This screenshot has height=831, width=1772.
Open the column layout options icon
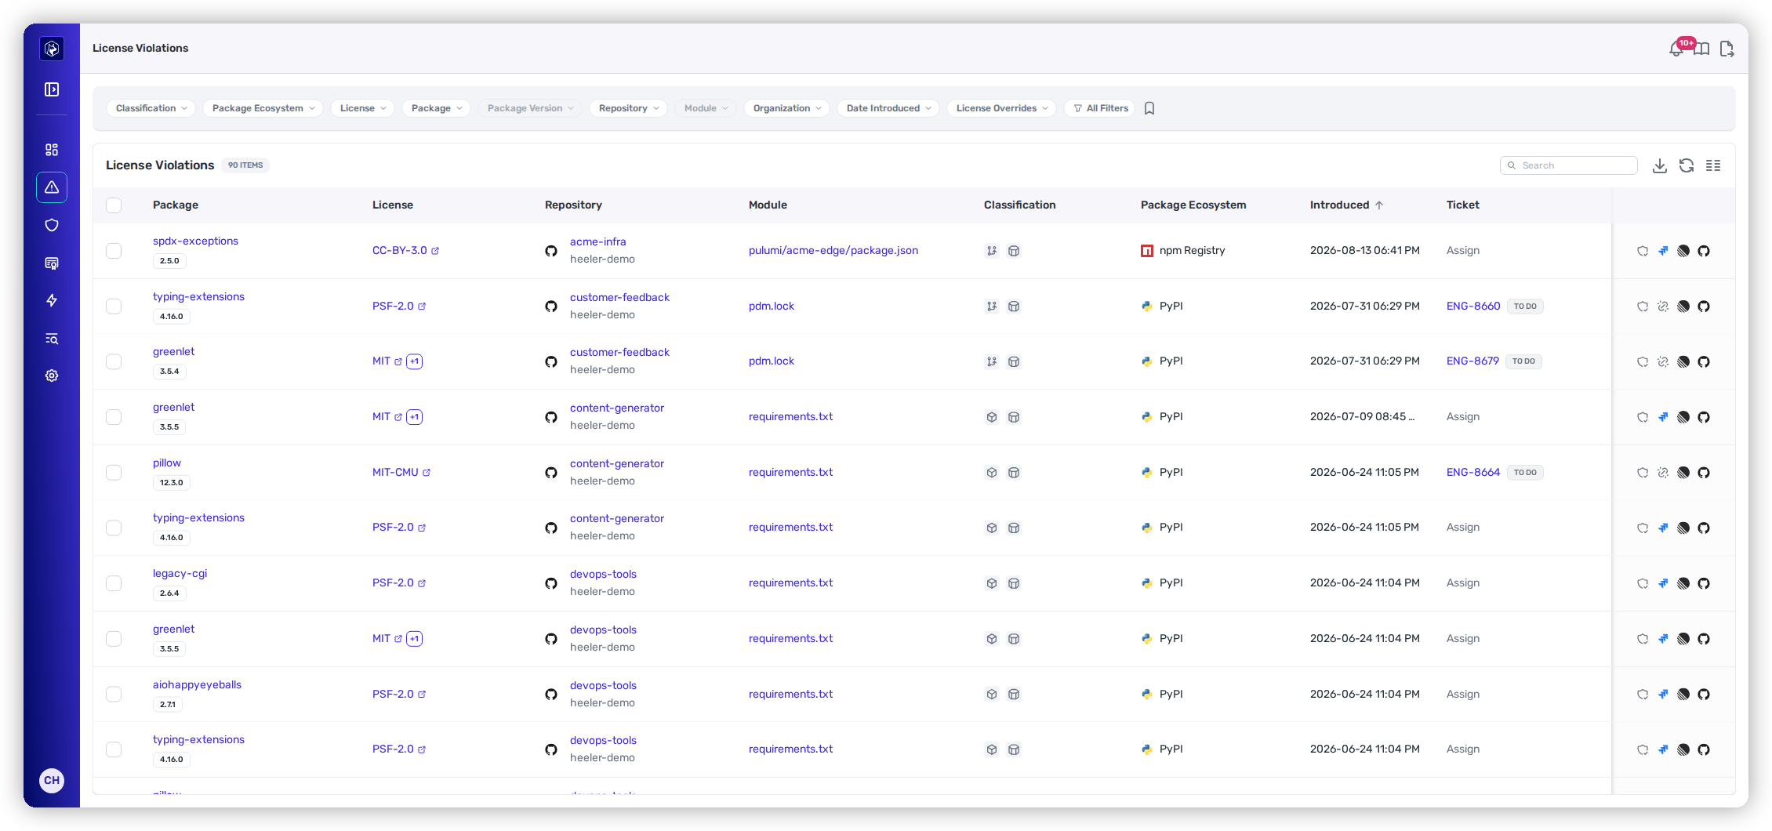(1713, 165)
